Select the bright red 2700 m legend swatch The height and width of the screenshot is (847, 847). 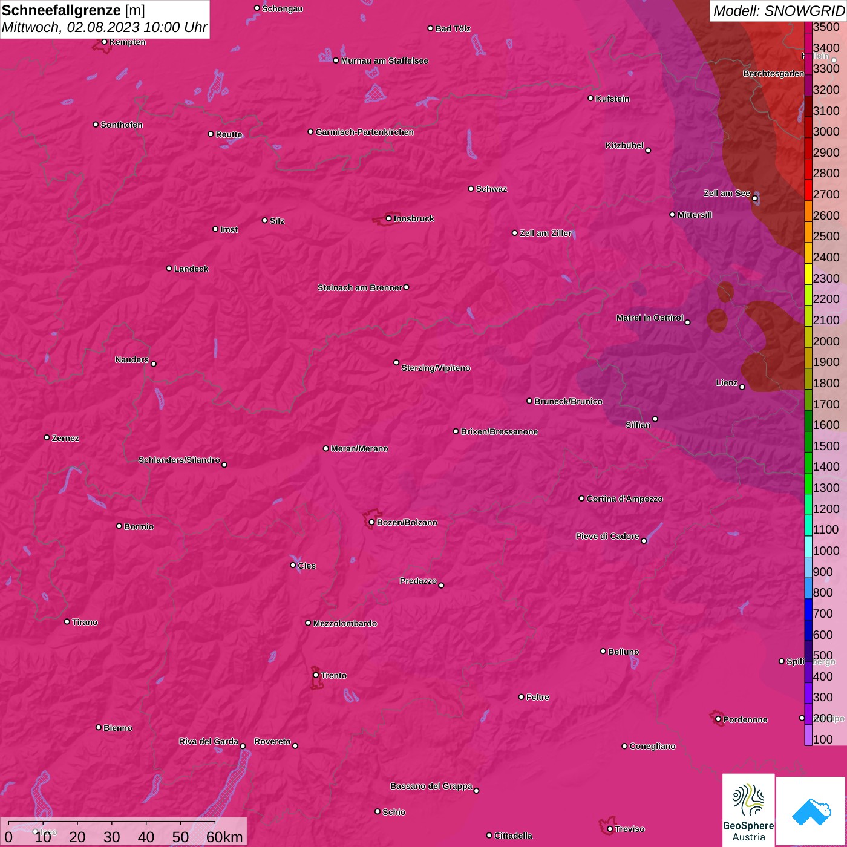pyautogui.click(x=808, y=190)
